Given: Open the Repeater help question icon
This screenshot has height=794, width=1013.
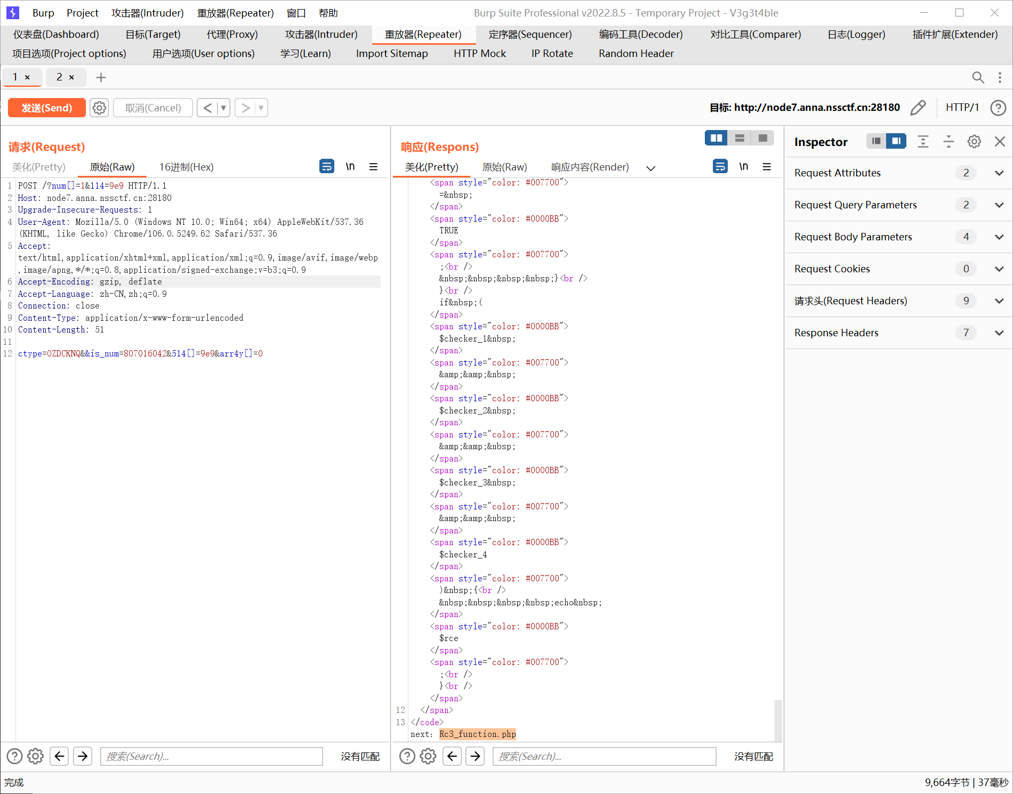Looking at the screenshot, I should tap(998, 108).
